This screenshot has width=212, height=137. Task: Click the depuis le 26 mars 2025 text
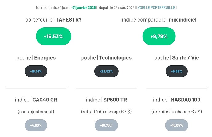click(117, 7)
